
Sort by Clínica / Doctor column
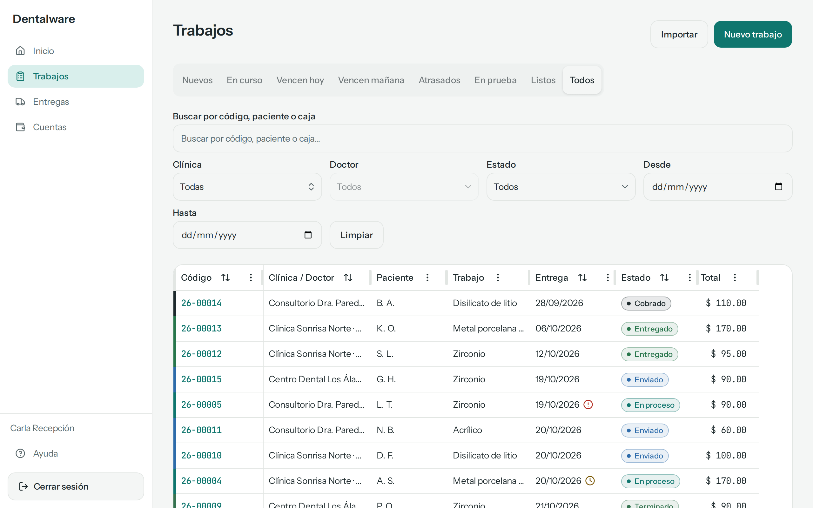(348, 277)
